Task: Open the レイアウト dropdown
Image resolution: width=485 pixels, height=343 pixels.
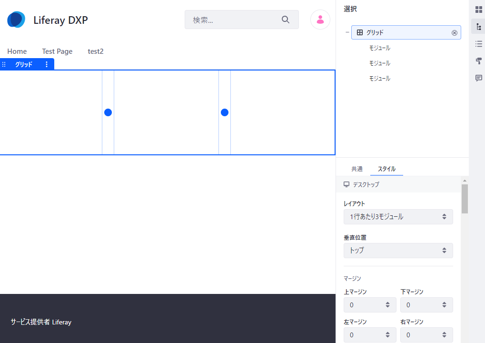Action: [398, 217]
